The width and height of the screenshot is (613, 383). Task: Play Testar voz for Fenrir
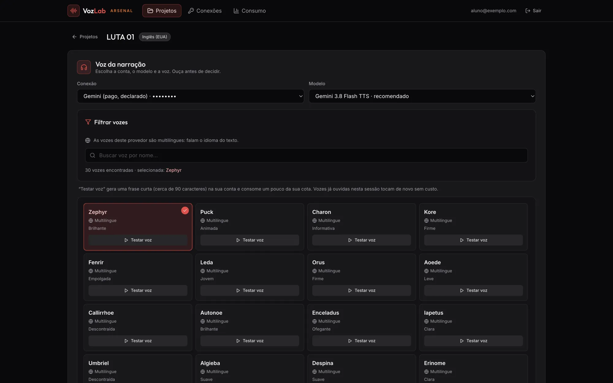tap(138, 290)
